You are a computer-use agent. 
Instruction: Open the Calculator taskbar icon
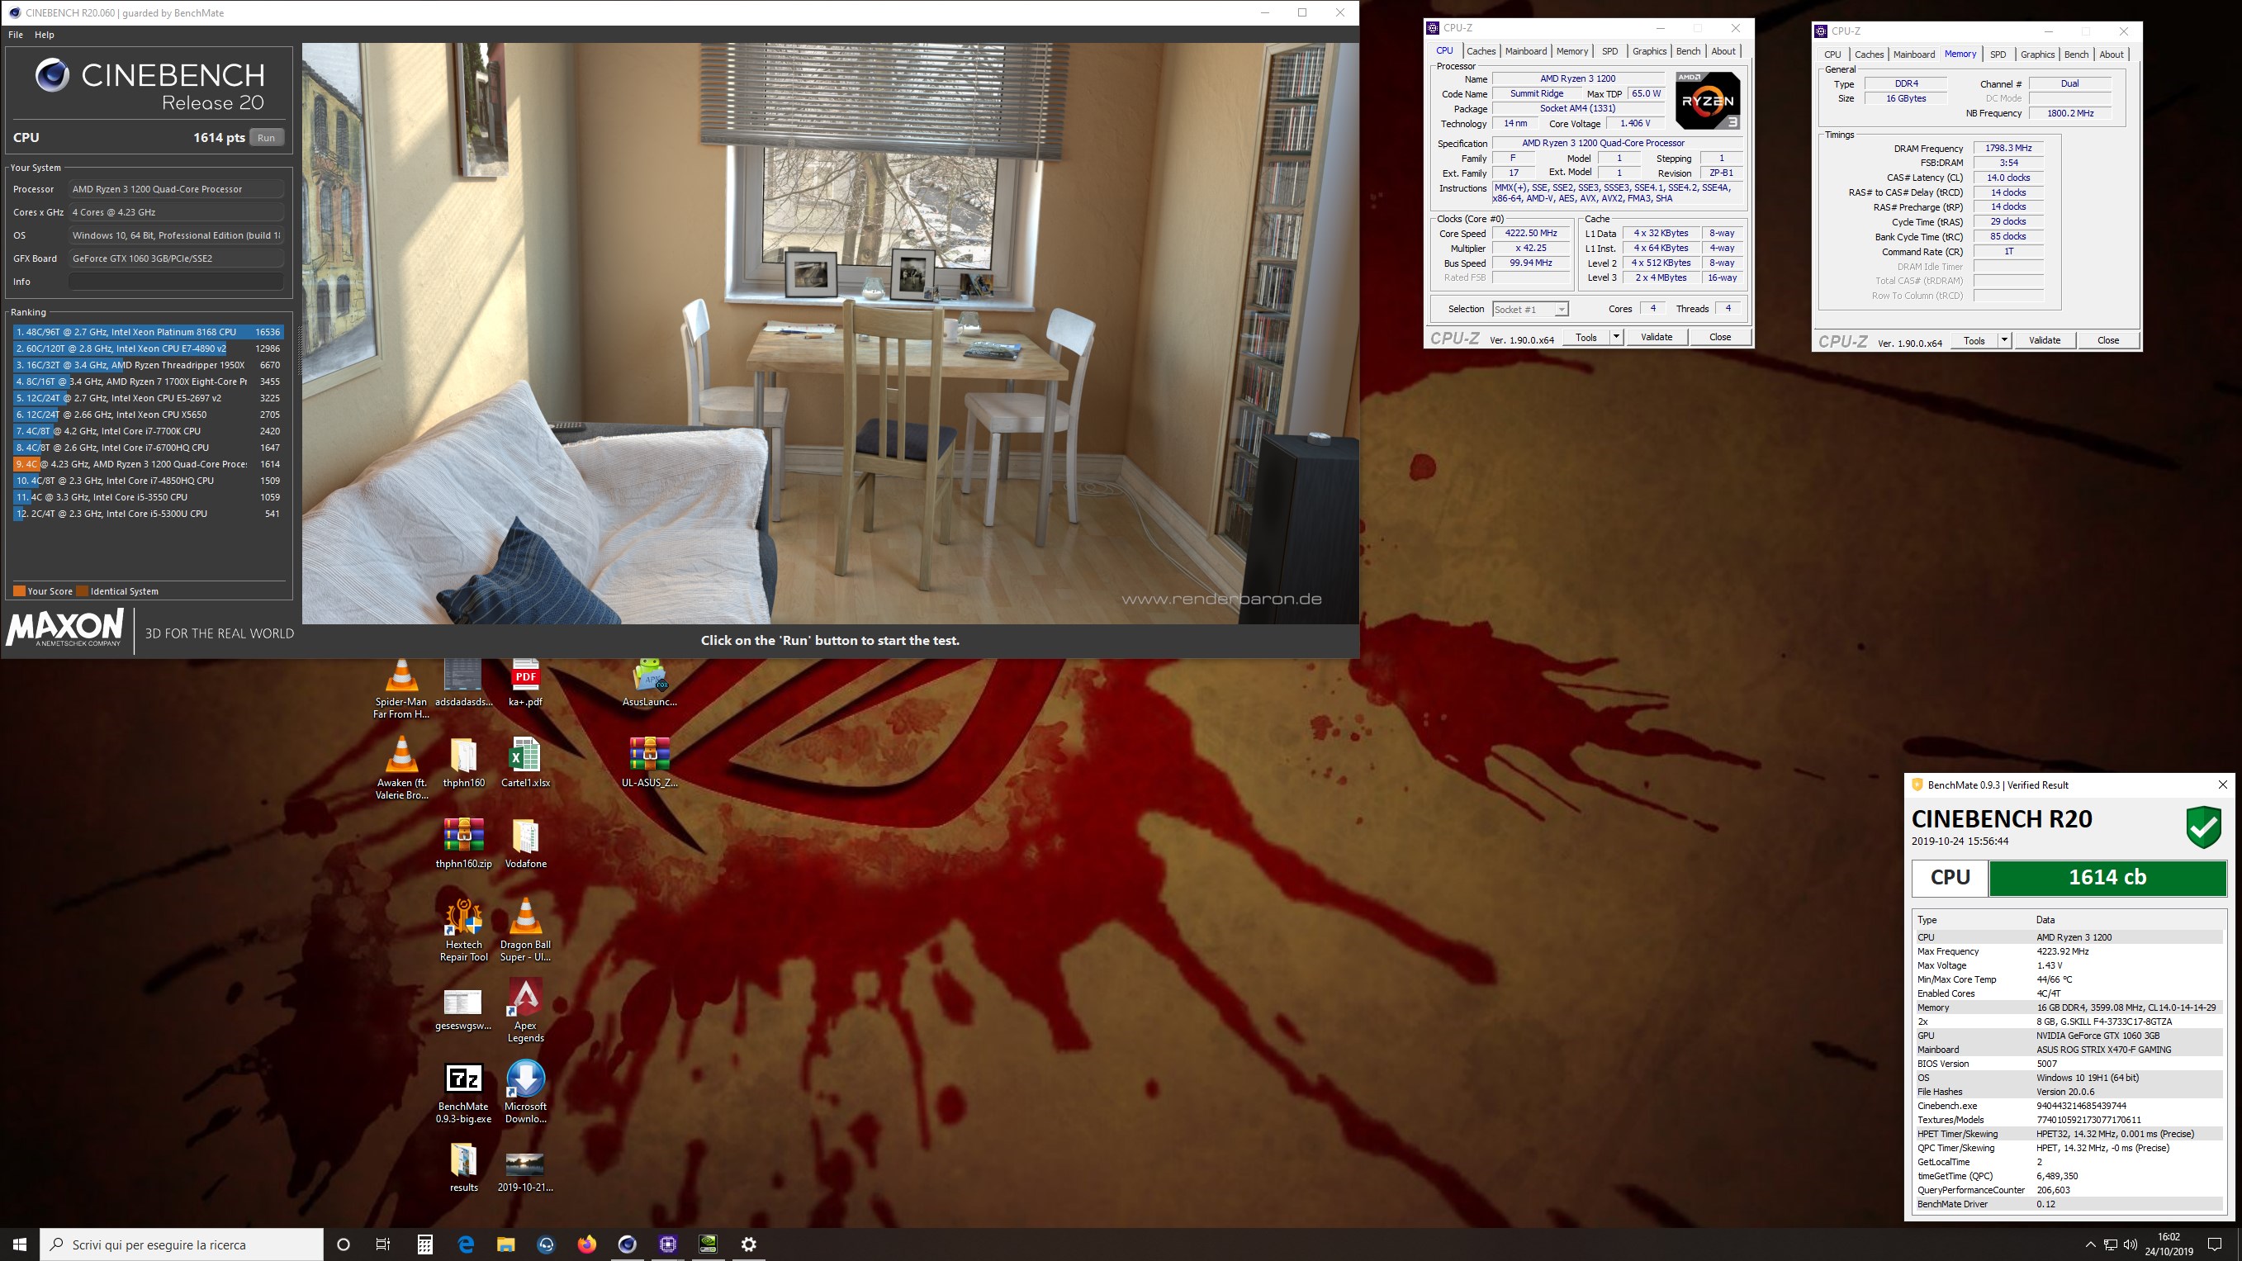(x=424, y=1244)
